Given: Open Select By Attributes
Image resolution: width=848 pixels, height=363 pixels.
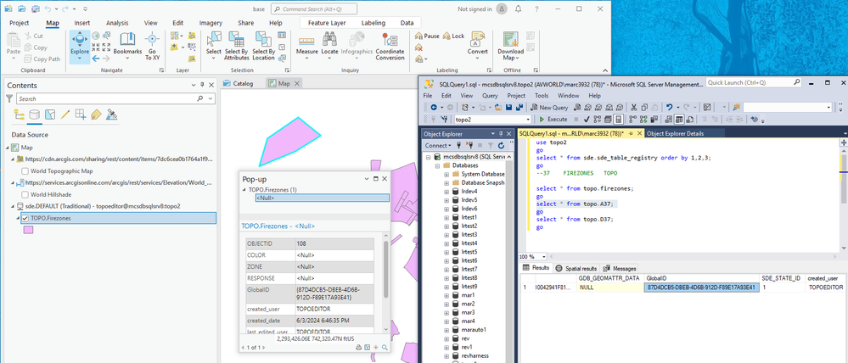Looking at the screenshot, I should [236, 46].
